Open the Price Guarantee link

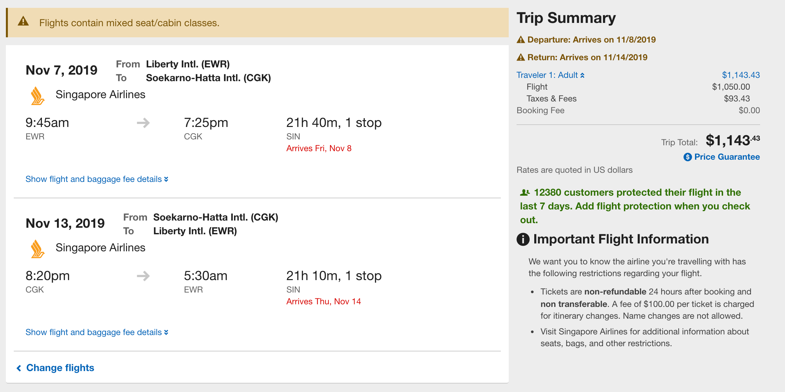coord(727,157)
